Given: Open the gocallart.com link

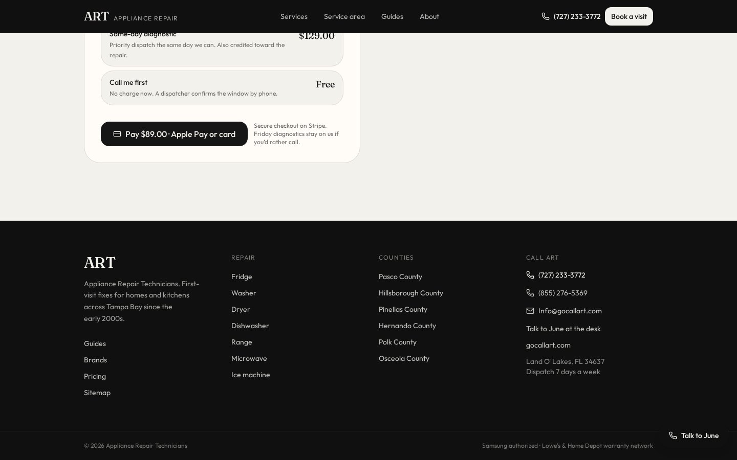Looking at the screenshot, I should tap(548, 345).
